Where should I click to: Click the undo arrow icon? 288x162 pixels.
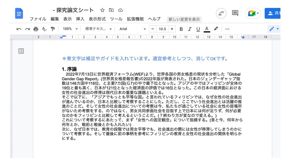(19, 29)
